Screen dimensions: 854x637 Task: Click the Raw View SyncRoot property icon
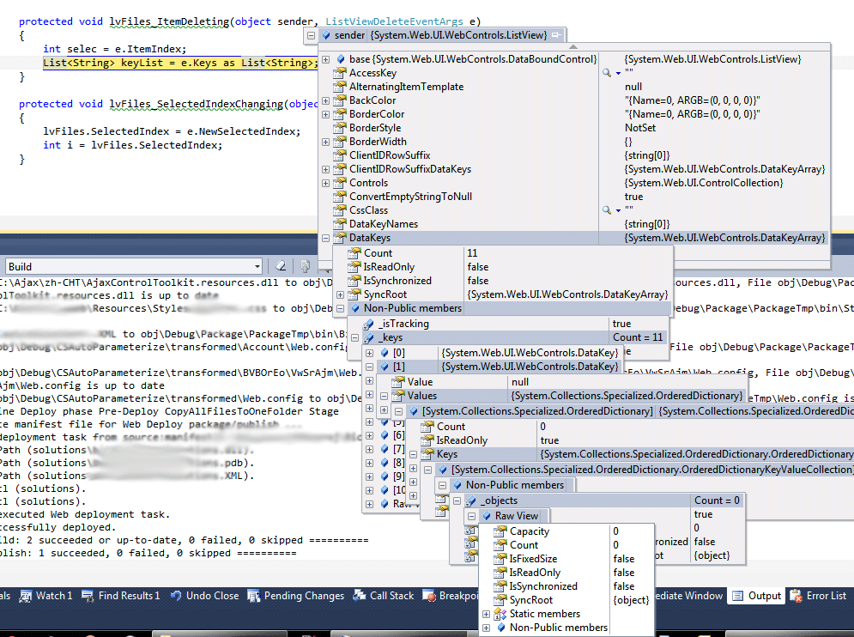[x=500, y=599]
